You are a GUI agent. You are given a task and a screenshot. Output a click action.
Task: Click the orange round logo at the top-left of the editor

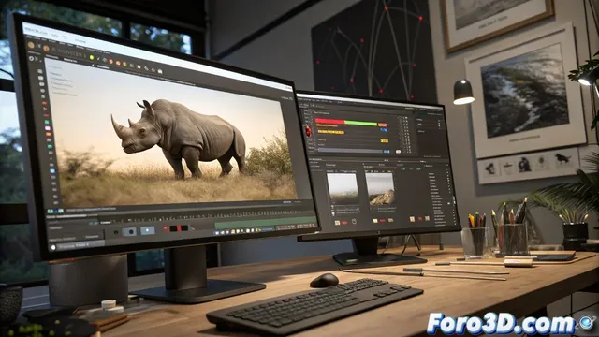[31, 45]
